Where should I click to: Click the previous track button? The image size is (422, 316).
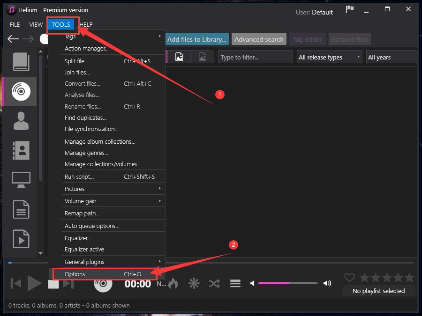(x=16, y=283)
